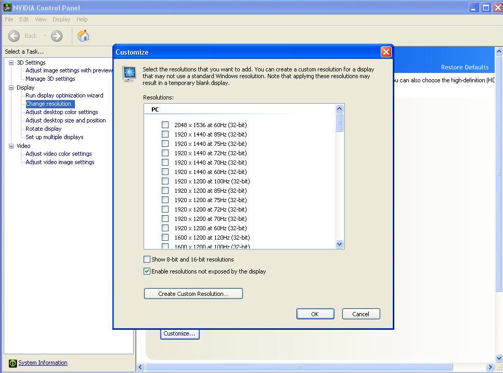Click the Home icon in toolbar

83,35
